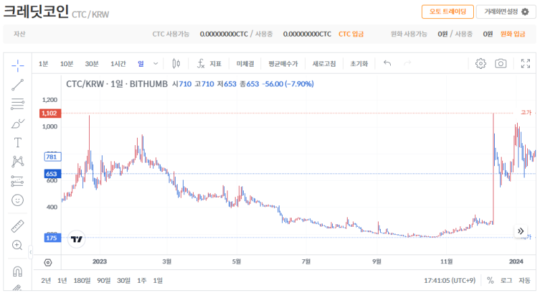Set the range to 1주
The width and height of the screenshot is (540, 293).
click(x=142, y=281)
